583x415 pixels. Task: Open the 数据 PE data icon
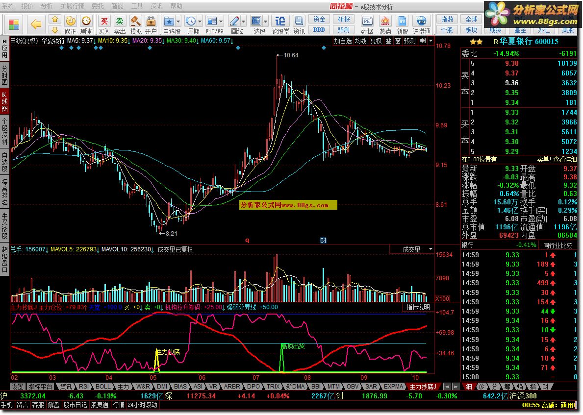[x=367, y=25]
